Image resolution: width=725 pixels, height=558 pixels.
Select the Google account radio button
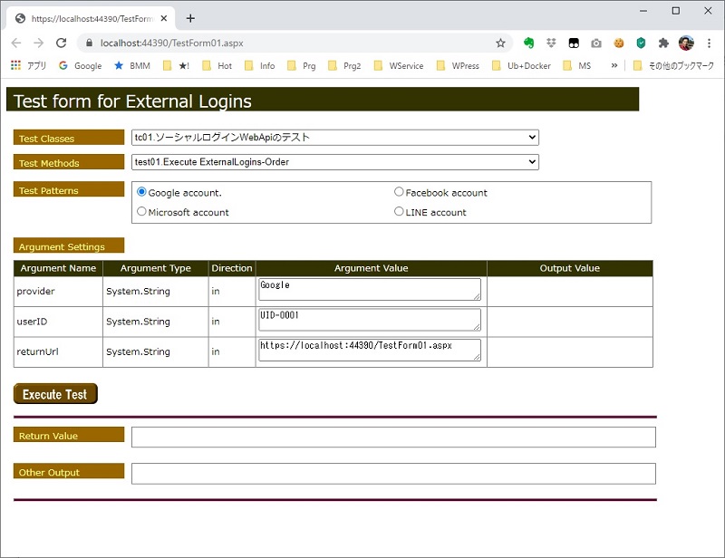point(141,192)
